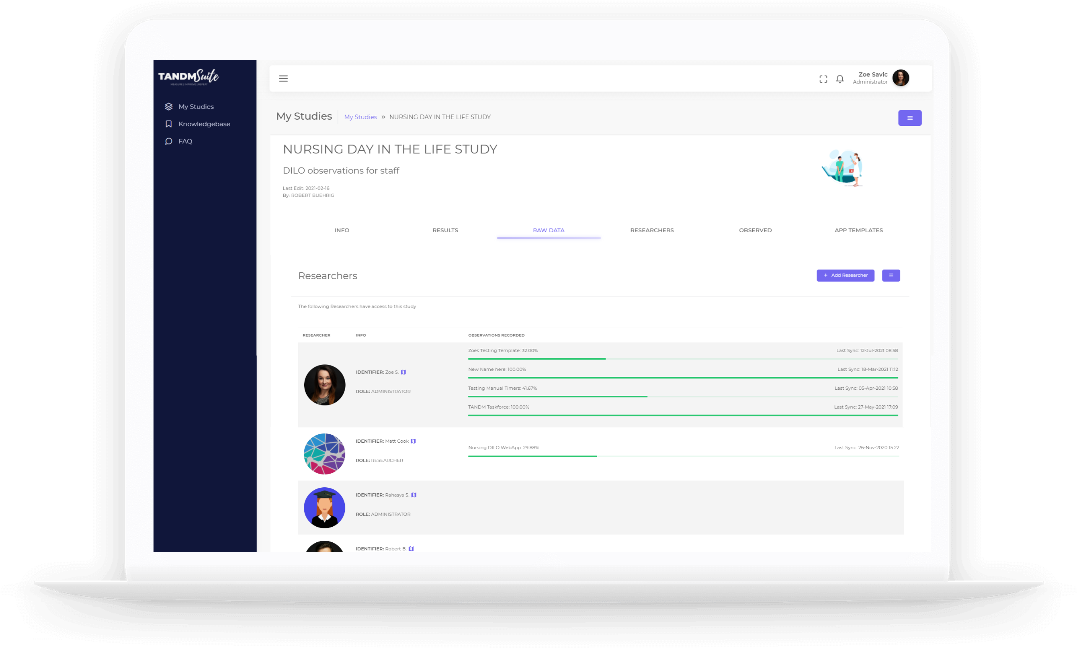Screen dimensions: 1077x648
Task: Click 'ROLE: RESEARCHER' text for Matt Cook
Action: [379, 460]
